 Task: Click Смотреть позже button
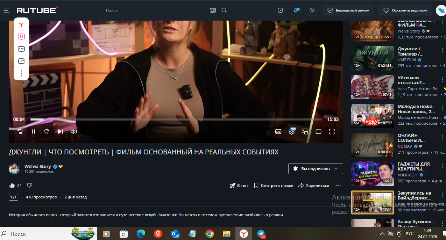click(x=274, y=186)
